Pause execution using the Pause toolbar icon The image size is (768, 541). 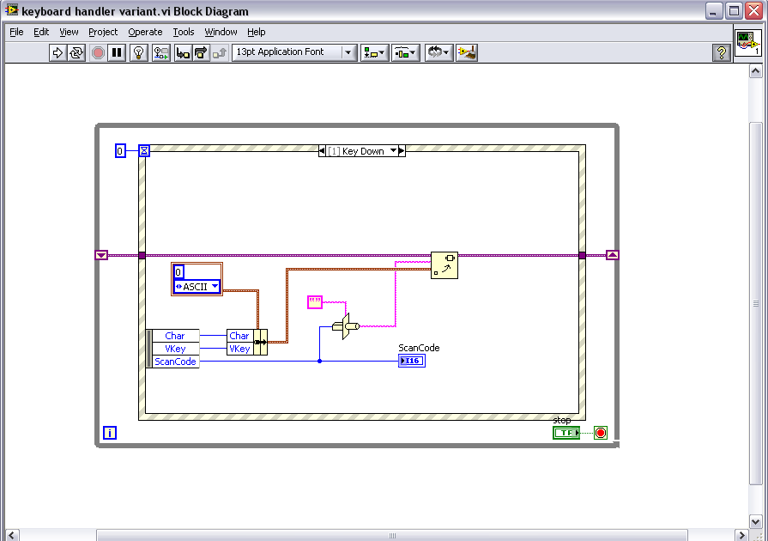coord(115,52)
